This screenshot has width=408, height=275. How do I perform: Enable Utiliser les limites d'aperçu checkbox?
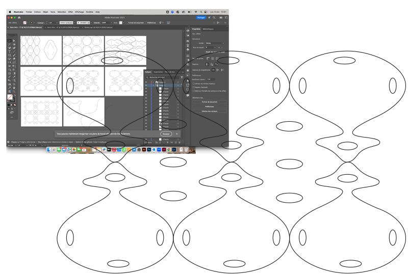(193, 82)
